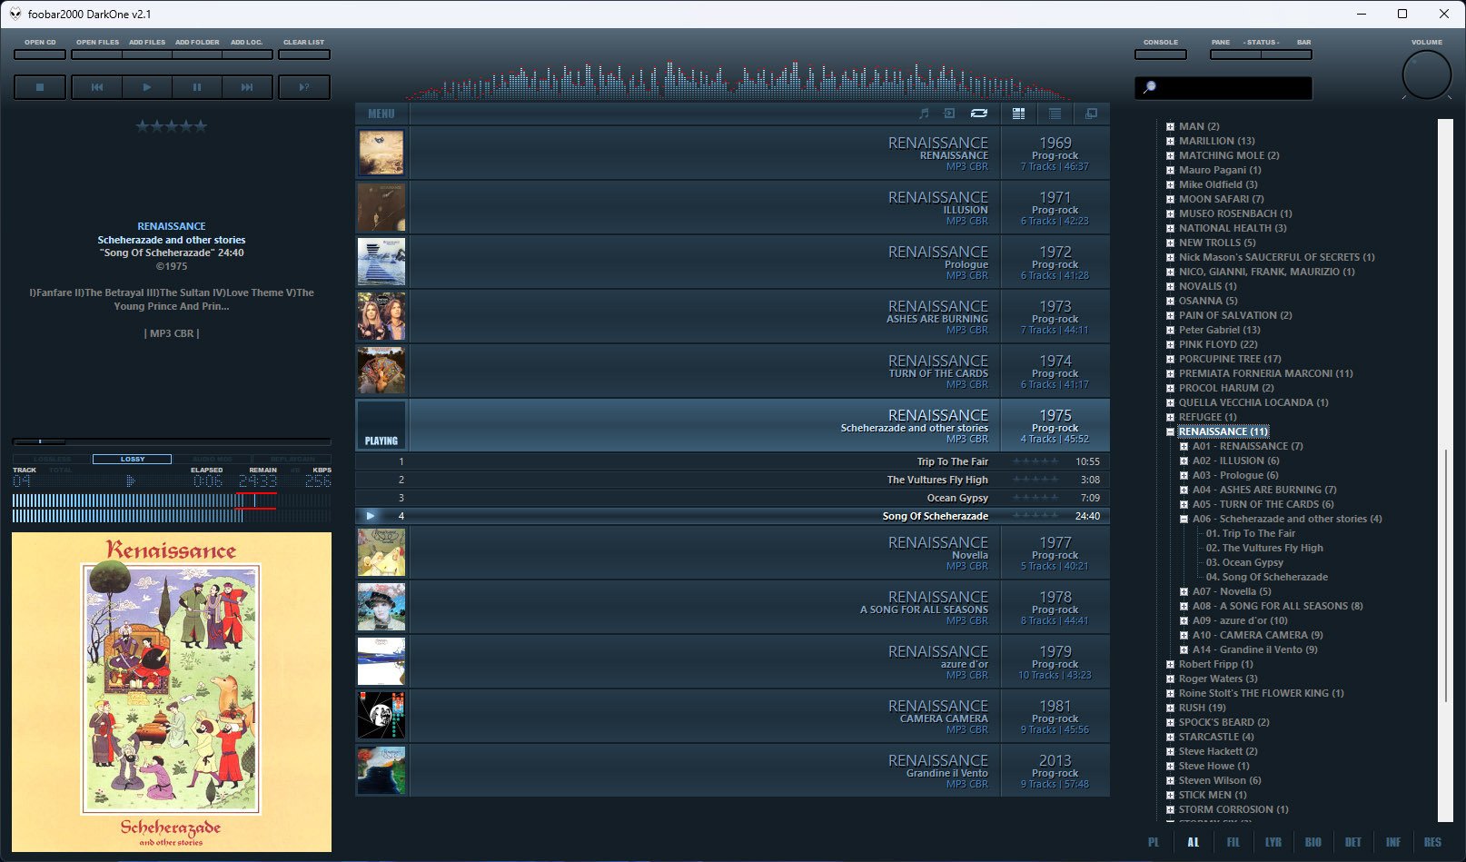
Task: Expand the PINK FLOYD (22) node
Action: pos(1171,344)
